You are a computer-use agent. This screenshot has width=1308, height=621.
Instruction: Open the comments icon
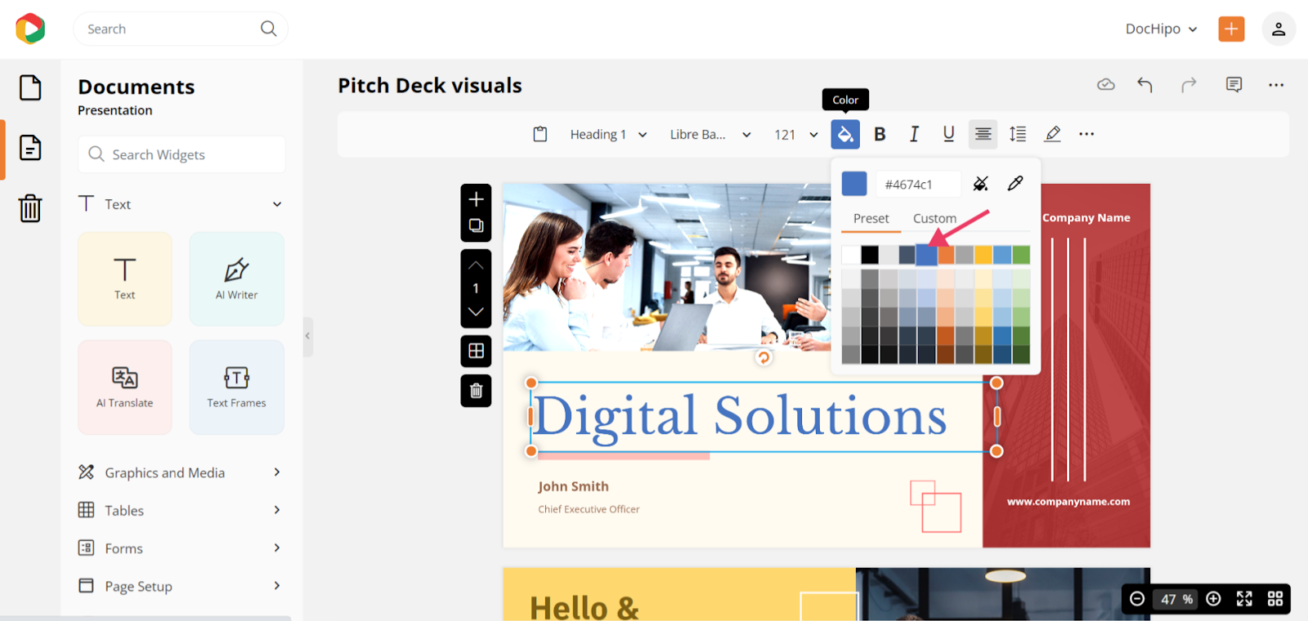(x=1234, y=84)
